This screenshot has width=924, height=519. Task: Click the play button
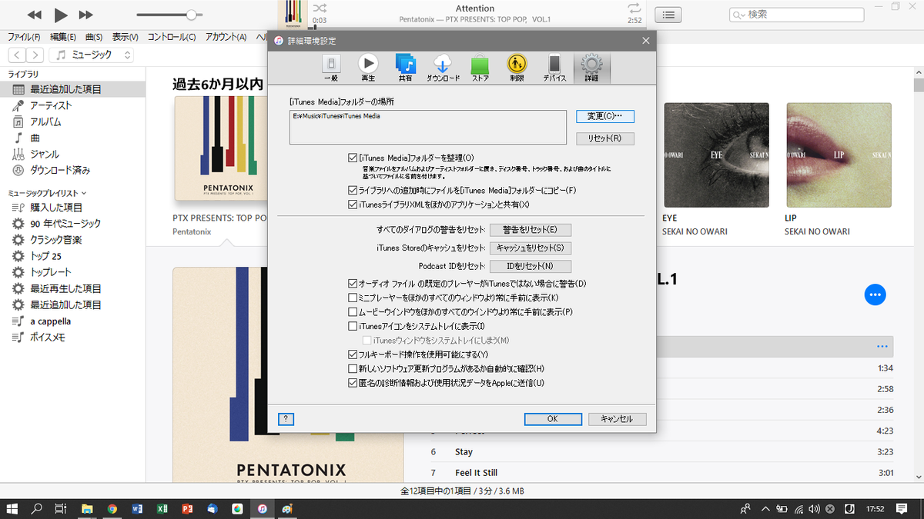click(61, 15)
